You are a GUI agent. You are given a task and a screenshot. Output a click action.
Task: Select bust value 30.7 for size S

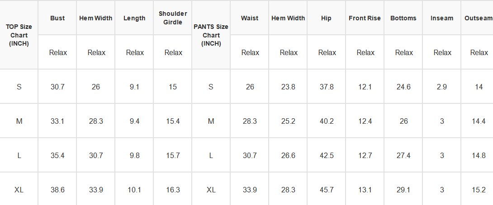click(57, 87)
